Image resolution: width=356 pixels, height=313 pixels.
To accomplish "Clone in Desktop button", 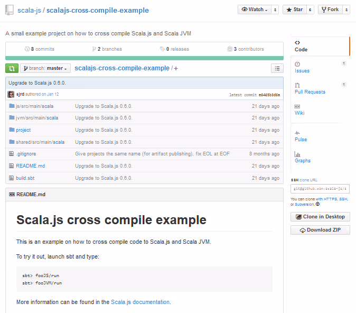I will [320, 217].
